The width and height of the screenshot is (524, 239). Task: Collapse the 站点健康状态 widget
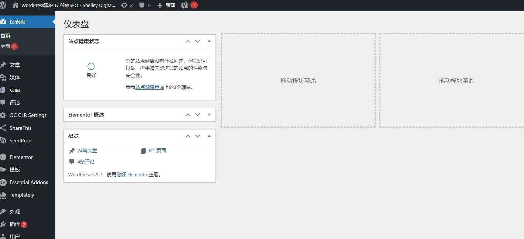[x=209, y=41]
